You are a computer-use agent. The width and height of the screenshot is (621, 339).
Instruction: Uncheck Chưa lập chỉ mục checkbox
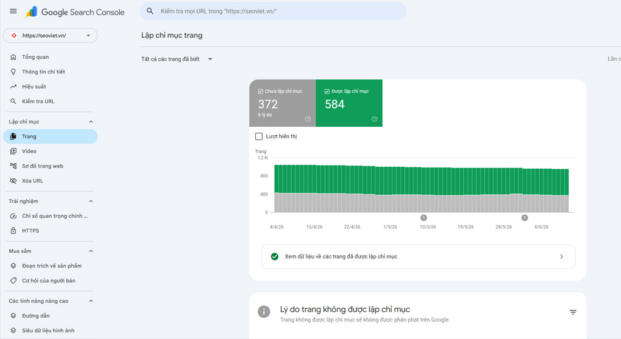coord(261,92)
